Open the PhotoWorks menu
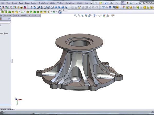Screen dimensions: 154x115 click(70, 3)
